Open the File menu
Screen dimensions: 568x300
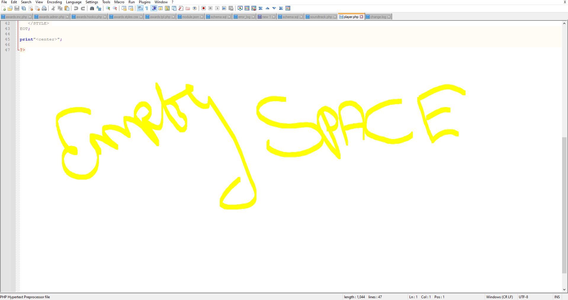[x=4, y=2]
